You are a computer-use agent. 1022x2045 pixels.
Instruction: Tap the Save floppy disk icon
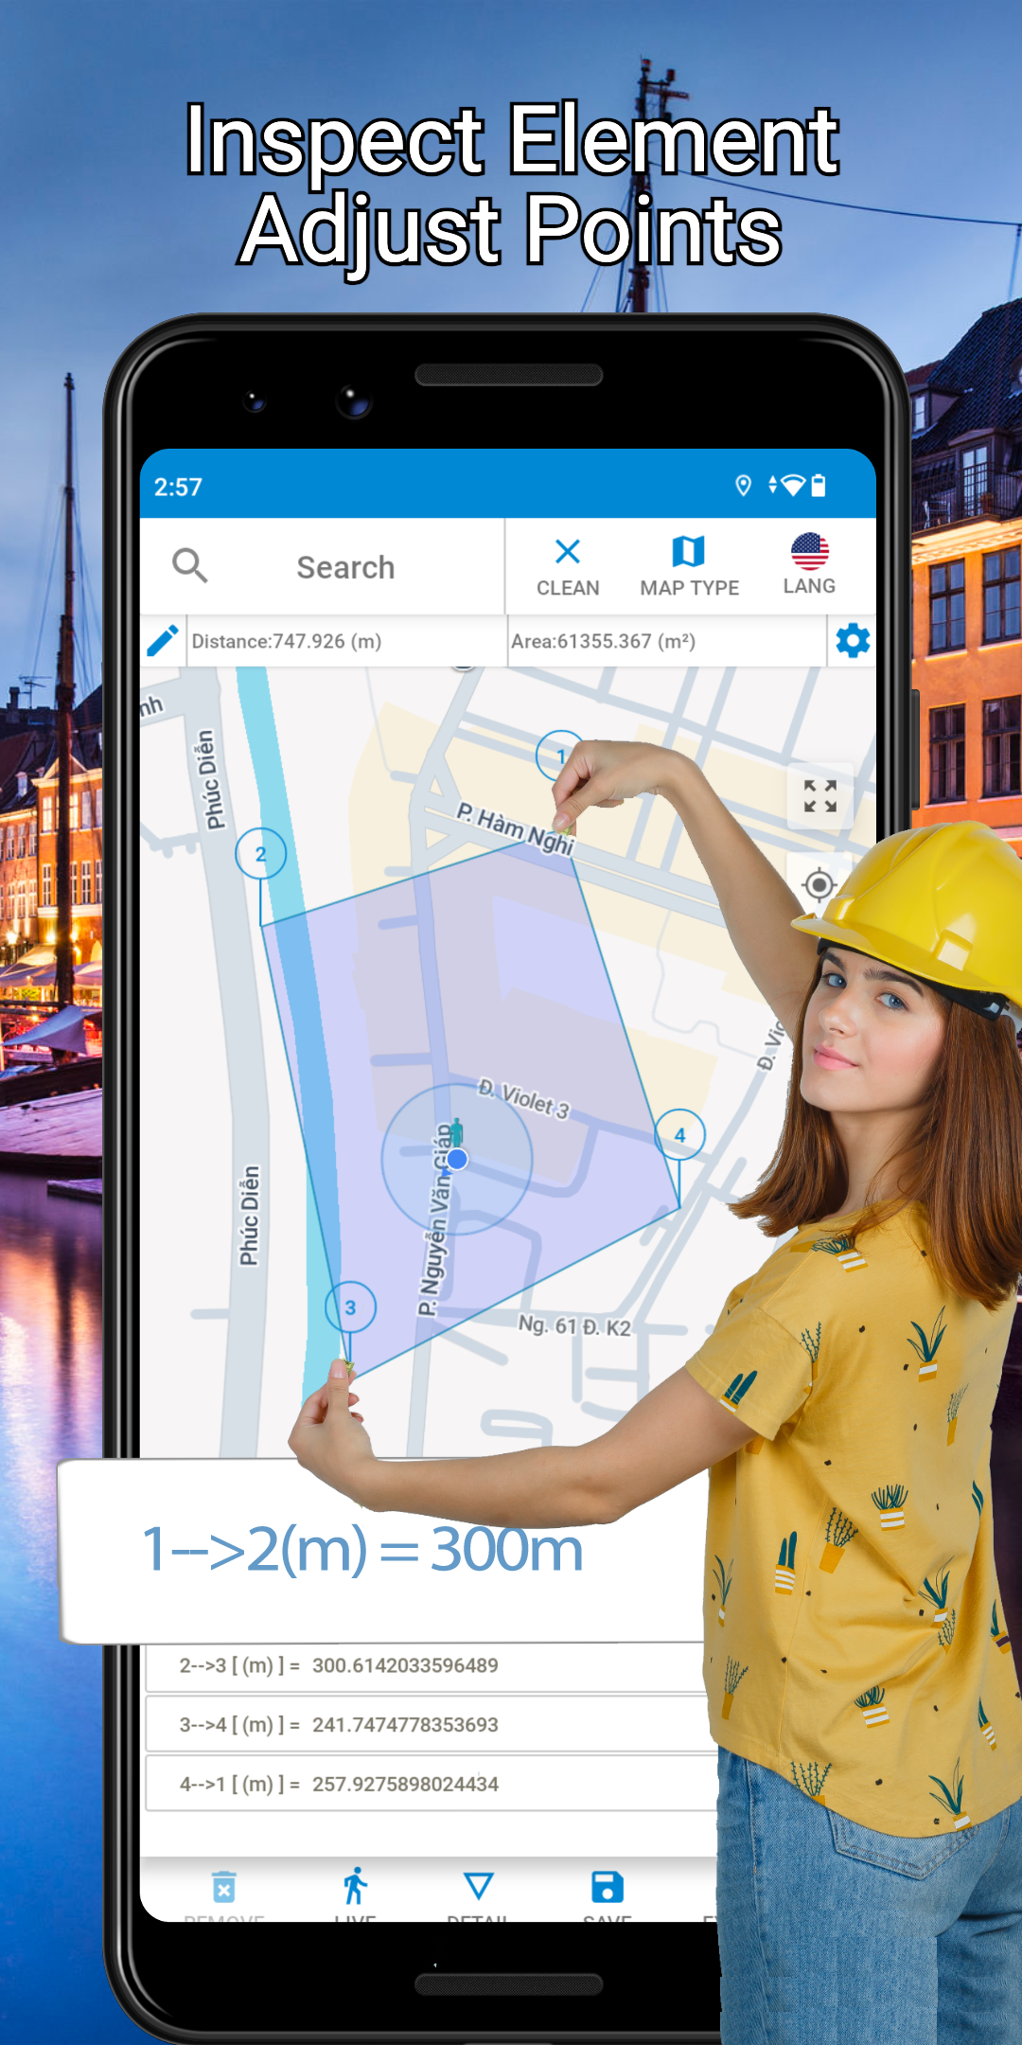607,1888
